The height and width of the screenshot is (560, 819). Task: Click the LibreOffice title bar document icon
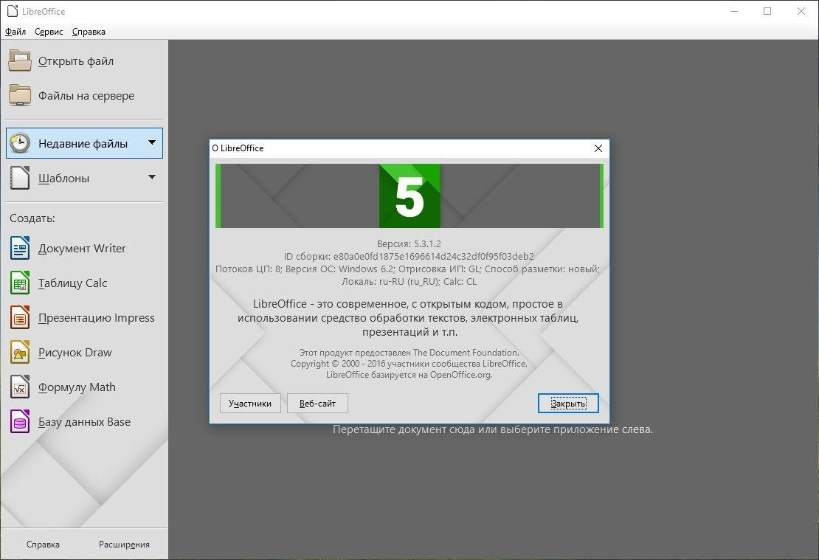[x=12, y=11]
